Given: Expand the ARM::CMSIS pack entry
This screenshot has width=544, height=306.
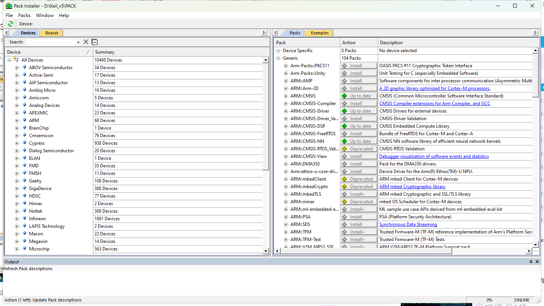Looking at the screenshot, I should click(x=286, y=96).
